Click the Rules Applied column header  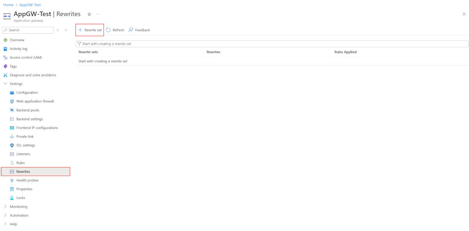click(x=345, y=52)
